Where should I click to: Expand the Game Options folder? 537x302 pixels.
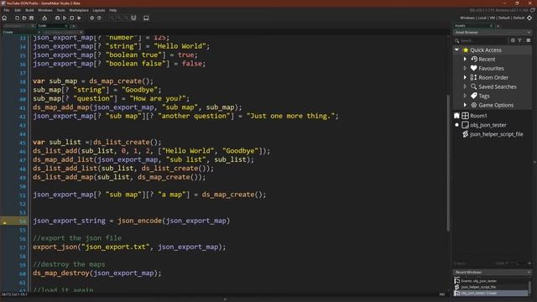[465, 105]
